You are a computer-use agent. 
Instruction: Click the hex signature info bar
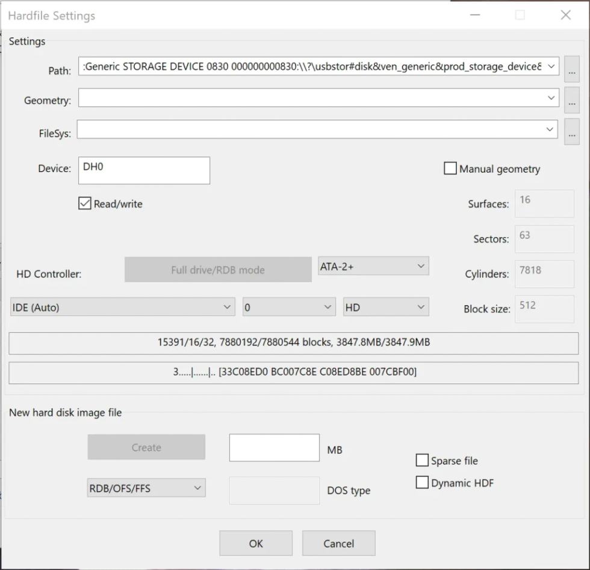coord(294,373)
